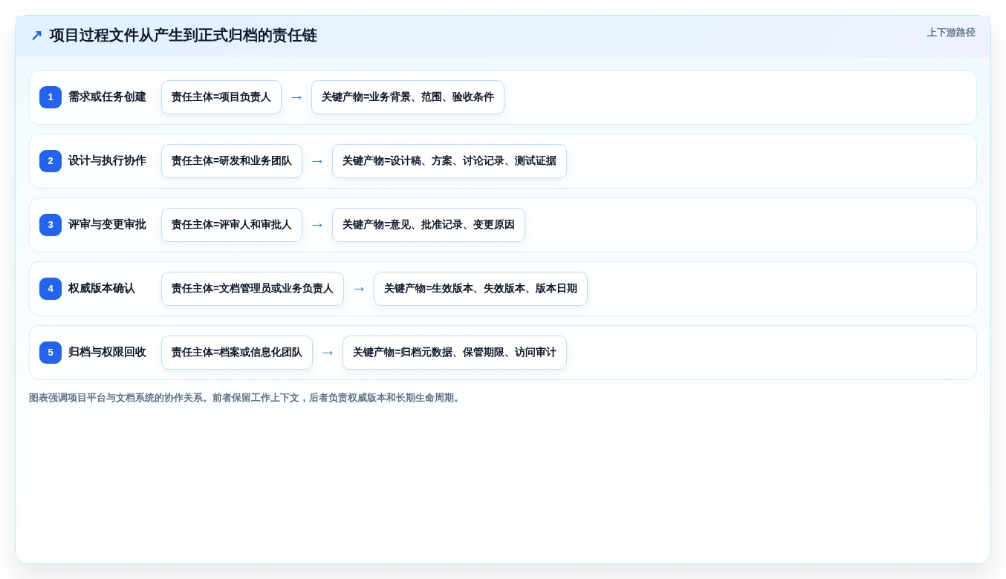
Task: Click the 责任主体=研发和业务团队 chip
Action: [232, 161]
